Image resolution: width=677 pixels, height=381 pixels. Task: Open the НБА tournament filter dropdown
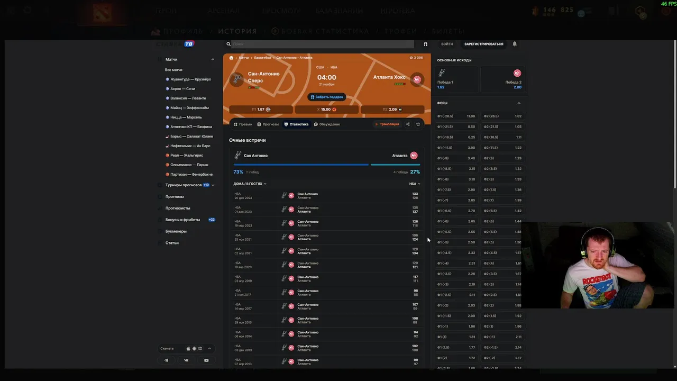415,184
